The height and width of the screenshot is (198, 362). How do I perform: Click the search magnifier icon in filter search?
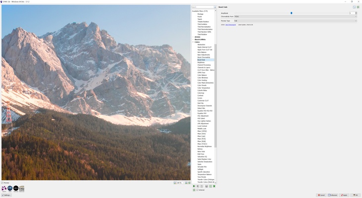pos(215,7)
